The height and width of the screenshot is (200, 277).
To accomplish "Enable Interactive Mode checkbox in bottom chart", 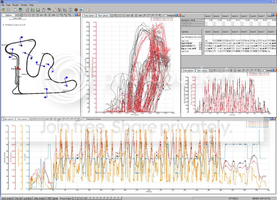I will click(85, 119).
